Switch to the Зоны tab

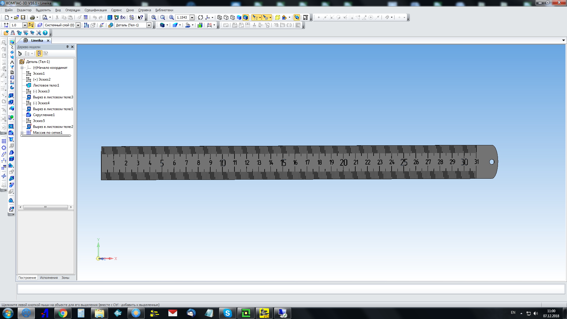65,278
